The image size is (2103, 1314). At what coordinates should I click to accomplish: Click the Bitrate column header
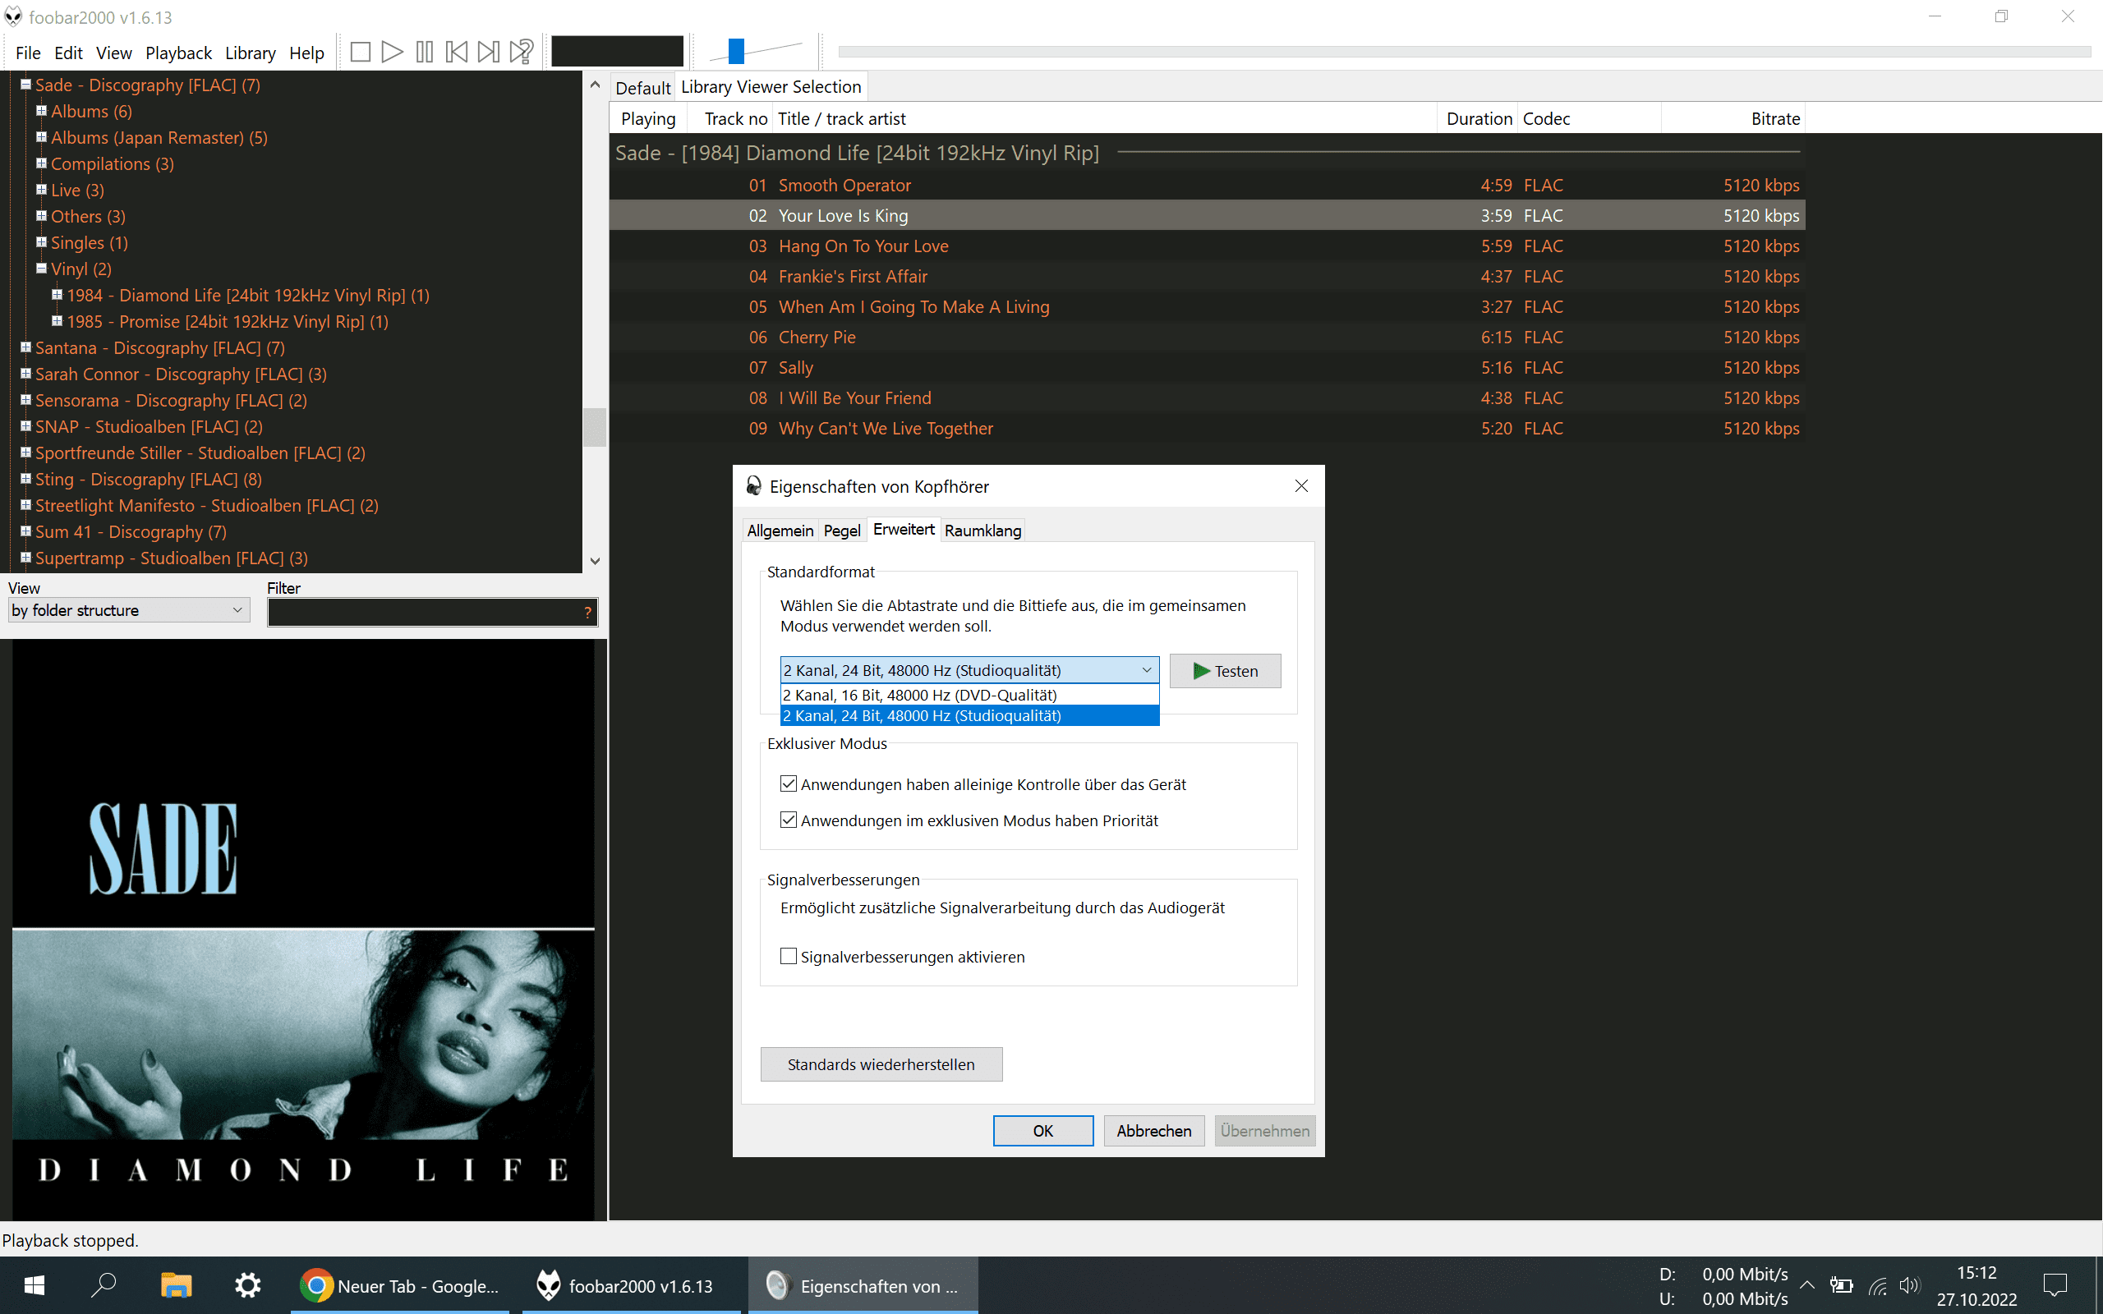[x=1733, y=119]
